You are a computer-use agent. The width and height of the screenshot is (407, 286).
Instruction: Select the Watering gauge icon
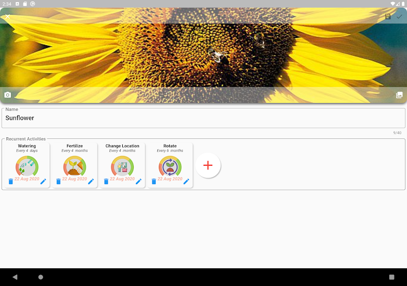pyautogui.click(x=27, y=166)
